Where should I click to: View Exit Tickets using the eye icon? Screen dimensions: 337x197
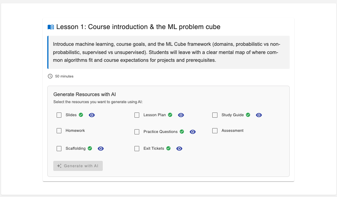pyautogui.click(x=179, y=149)
